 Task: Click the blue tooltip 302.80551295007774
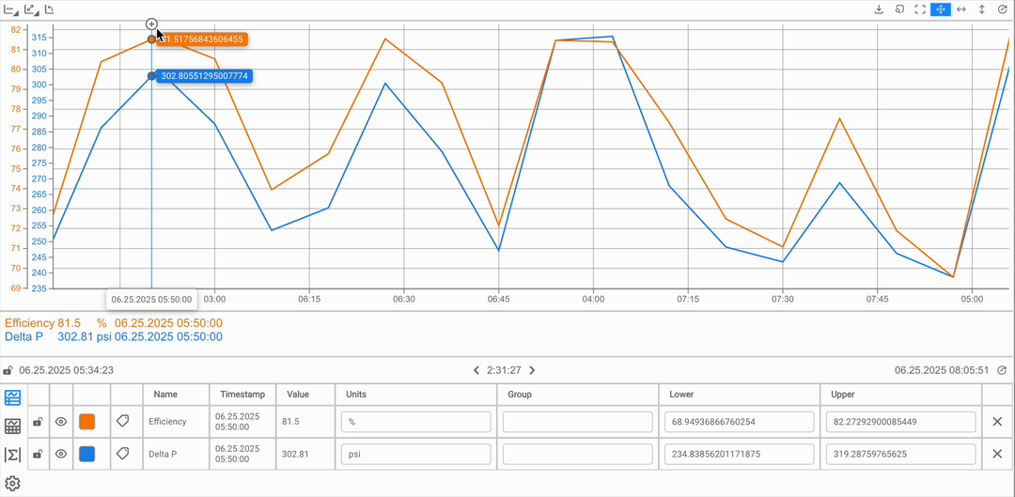(x=204, y=76)
